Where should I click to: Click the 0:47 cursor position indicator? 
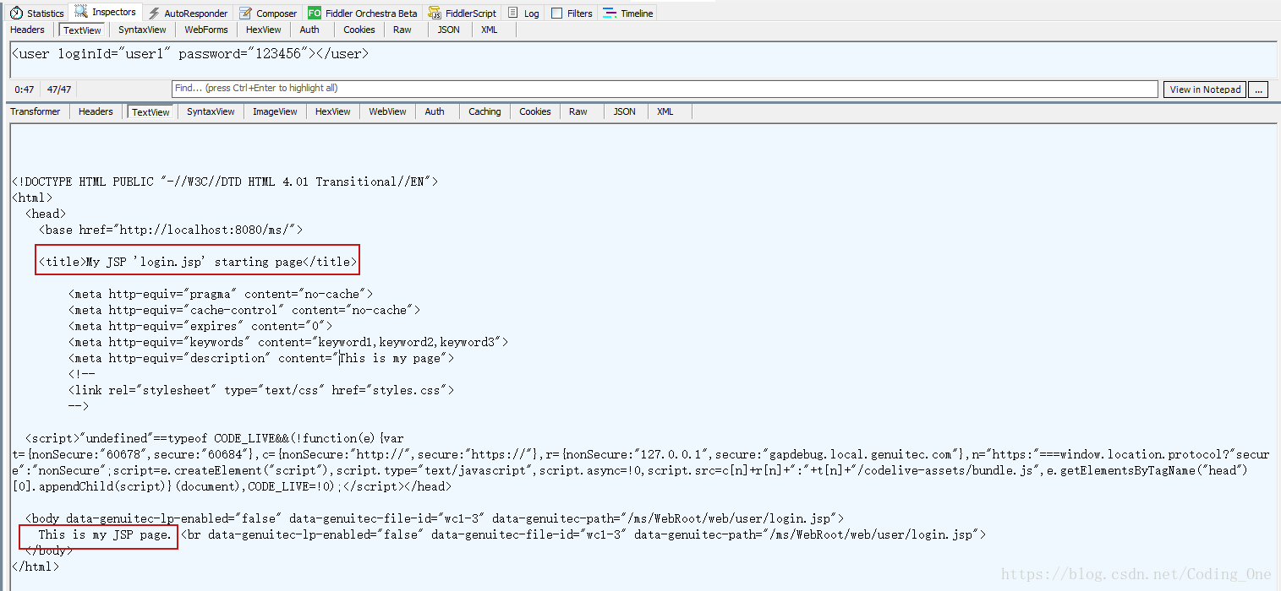click(25, 89)
